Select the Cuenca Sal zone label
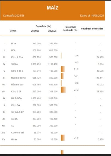Viewport: 111px width, 156px height. (17, 132)
